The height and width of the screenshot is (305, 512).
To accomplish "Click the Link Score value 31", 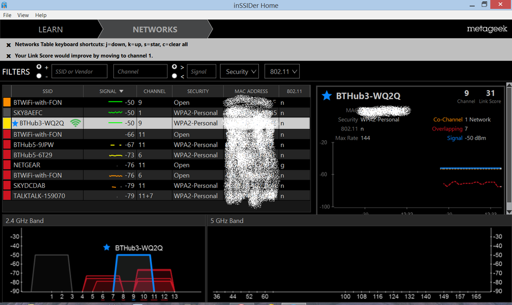I will 490,93.
